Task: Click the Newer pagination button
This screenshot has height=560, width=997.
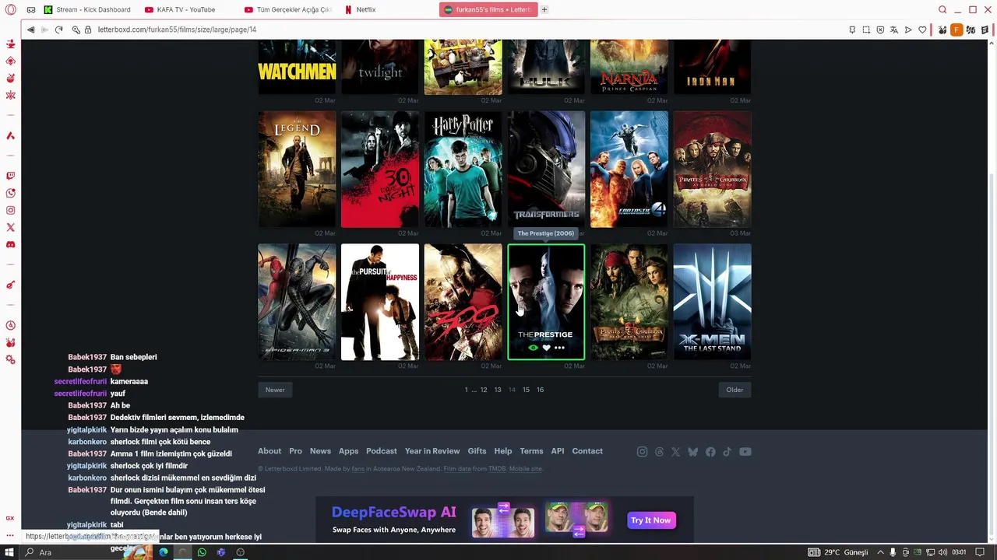Action: (x=275, y=390)
